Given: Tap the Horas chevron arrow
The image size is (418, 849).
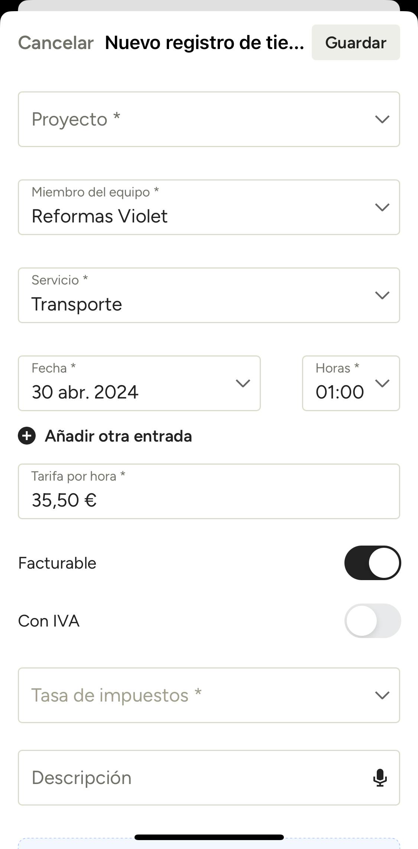Looking at the screenshot, I should pyautogui.click(x=382, y=383).
